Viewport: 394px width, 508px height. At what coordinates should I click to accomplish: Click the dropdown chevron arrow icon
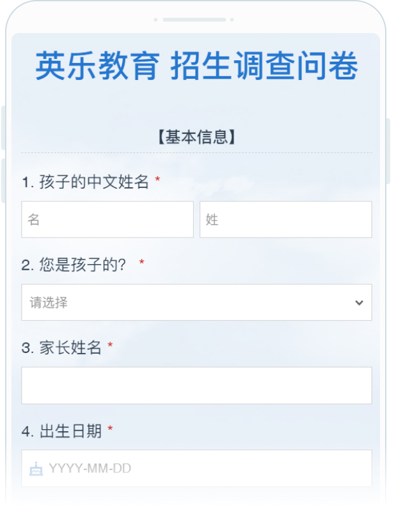359,303
